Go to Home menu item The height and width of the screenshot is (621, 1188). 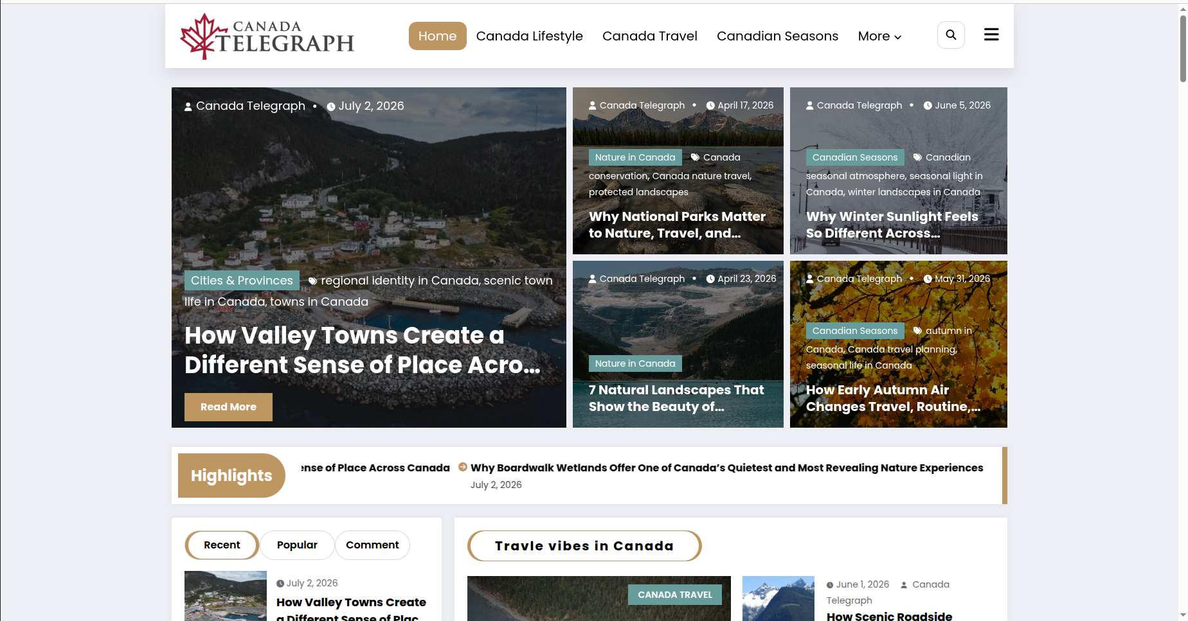pos(437,36)
